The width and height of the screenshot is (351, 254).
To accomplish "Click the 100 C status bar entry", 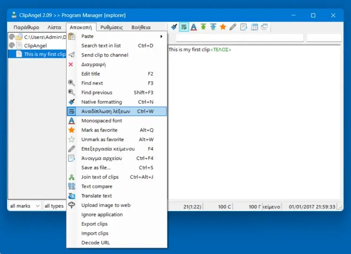I will click(224, 207).
